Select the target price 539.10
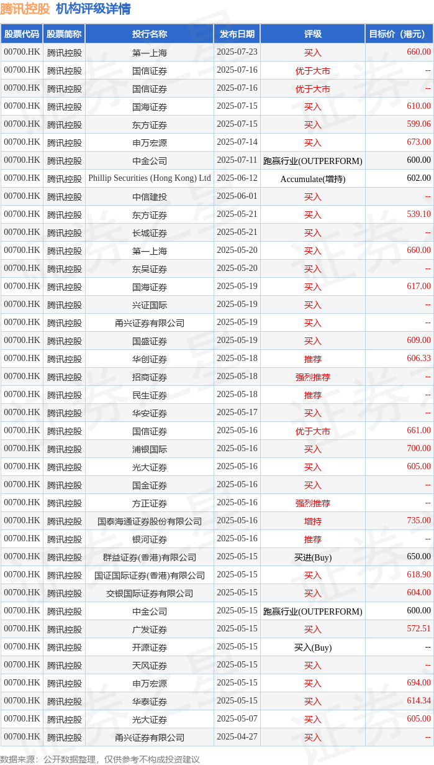 coord(418,214)
